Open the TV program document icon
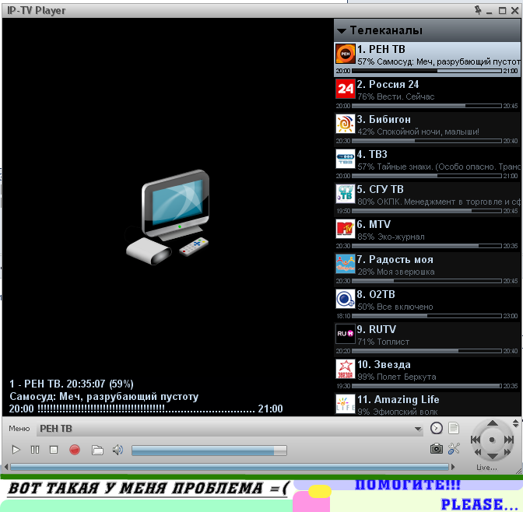 (454, 428)
